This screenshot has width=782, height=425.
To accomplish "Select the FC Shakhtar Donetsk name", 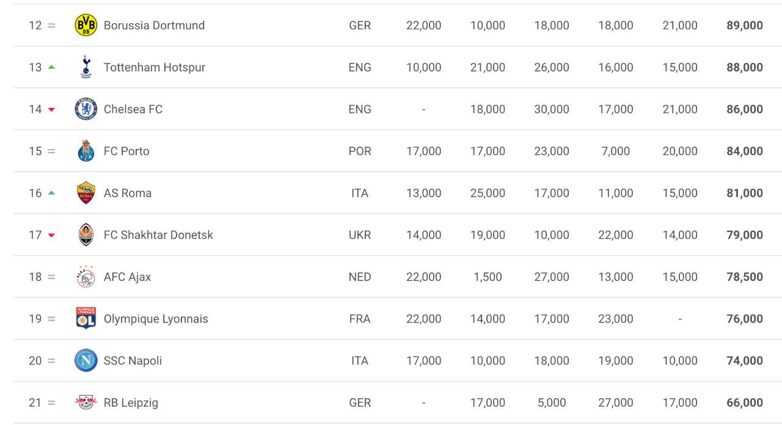I will [158, 235].
